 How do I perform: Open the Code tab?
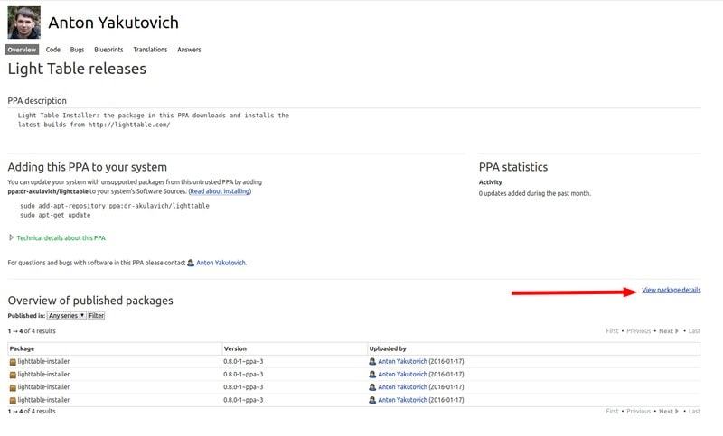pos(53,50)
